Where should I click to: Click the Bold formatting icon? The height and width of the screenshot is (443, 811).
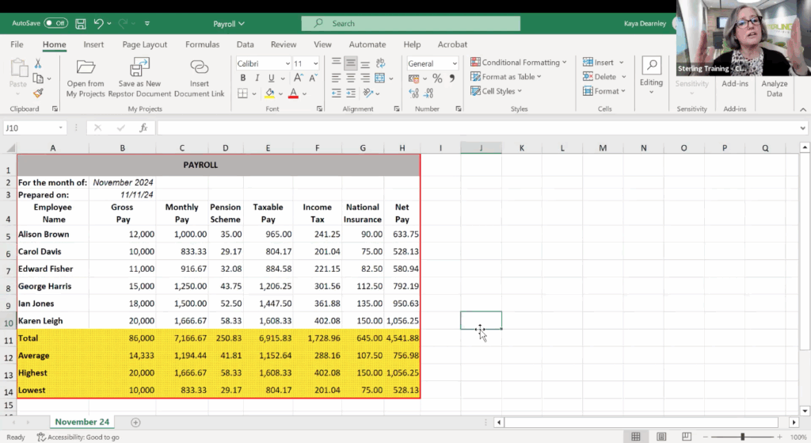[243, 78]
